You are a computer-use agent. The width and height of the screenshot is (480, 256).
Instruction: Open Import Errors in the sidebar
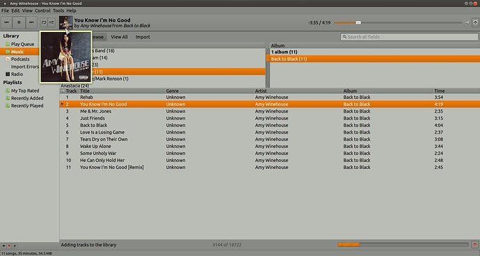[25, 67]
